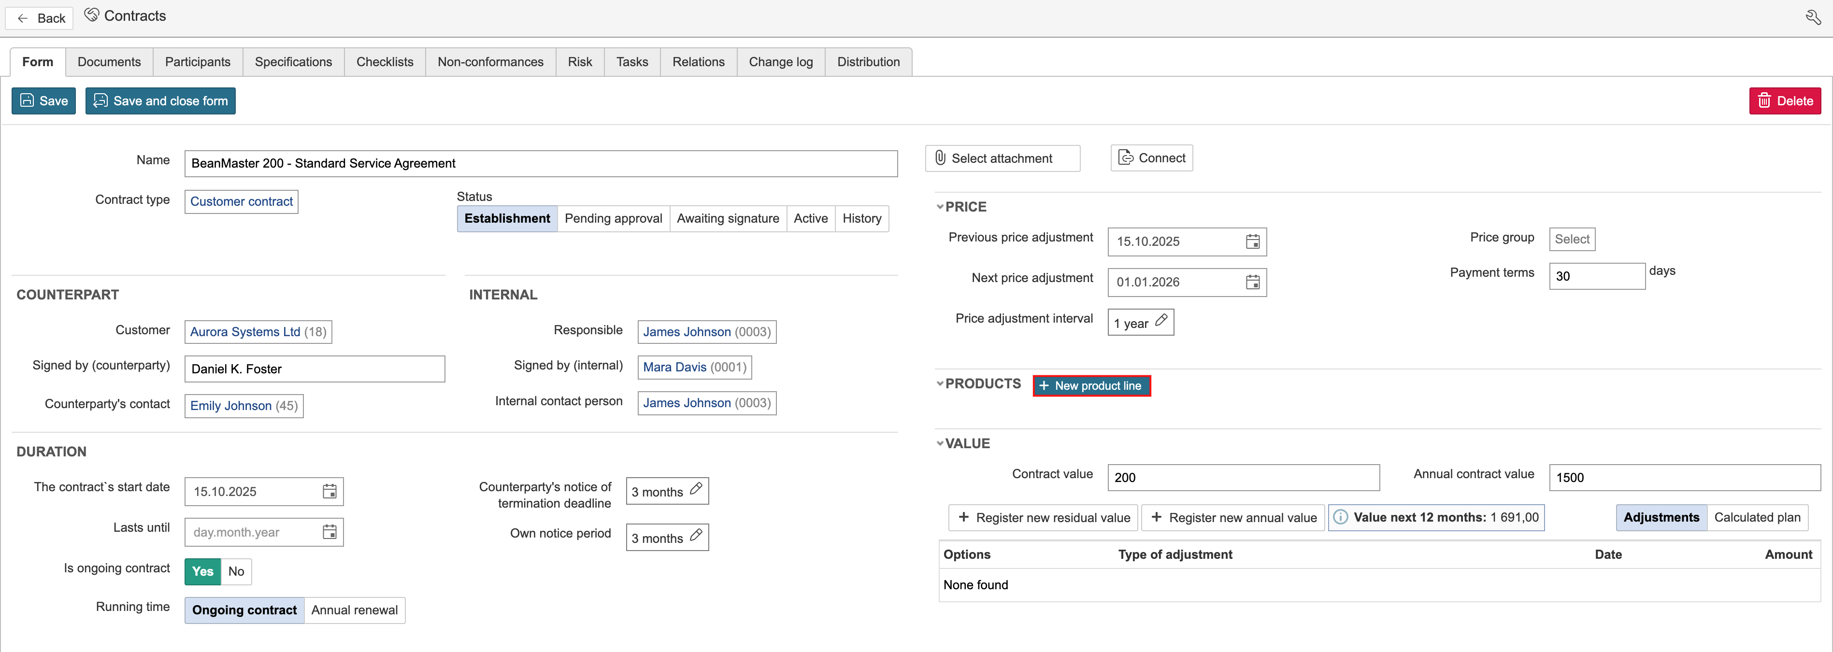The image size is (1833, 652).
Task: Click Payment terms days input
Action: coord(1597,276)
